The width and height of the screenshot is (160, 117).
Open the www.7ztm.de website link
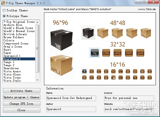coord(147,9)
